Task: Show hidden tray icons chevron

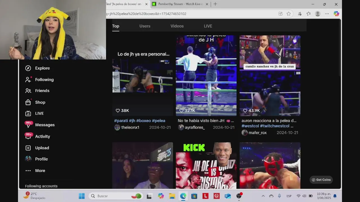Action: 263,196
